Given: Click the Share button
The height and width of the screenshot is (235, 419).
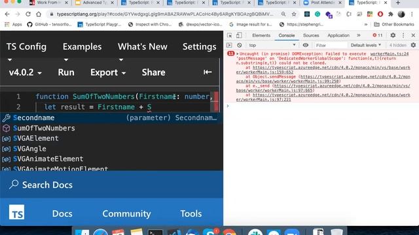Looking at the screenshot, I should [153, 72].
